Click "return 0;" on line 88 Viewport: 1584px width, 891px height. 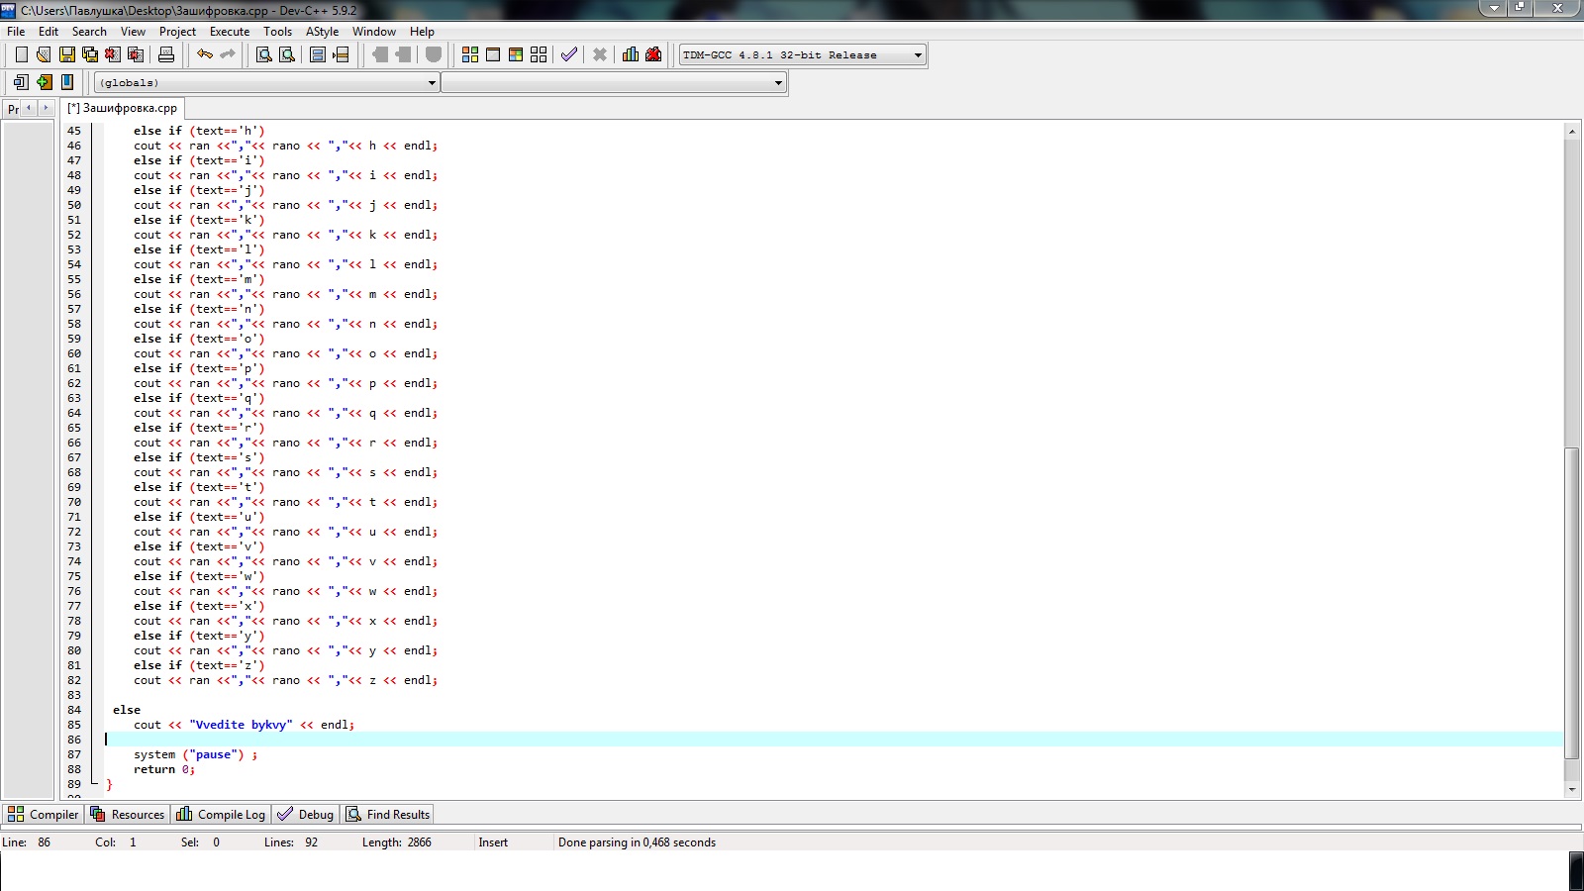(x=164, y=769)
